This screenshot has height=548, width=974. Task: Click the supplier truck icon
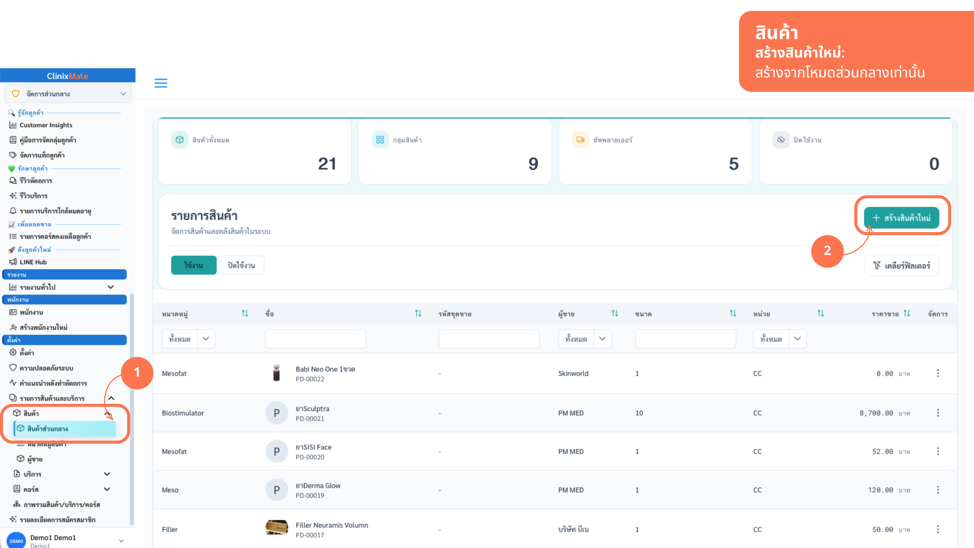coord(580,140)
